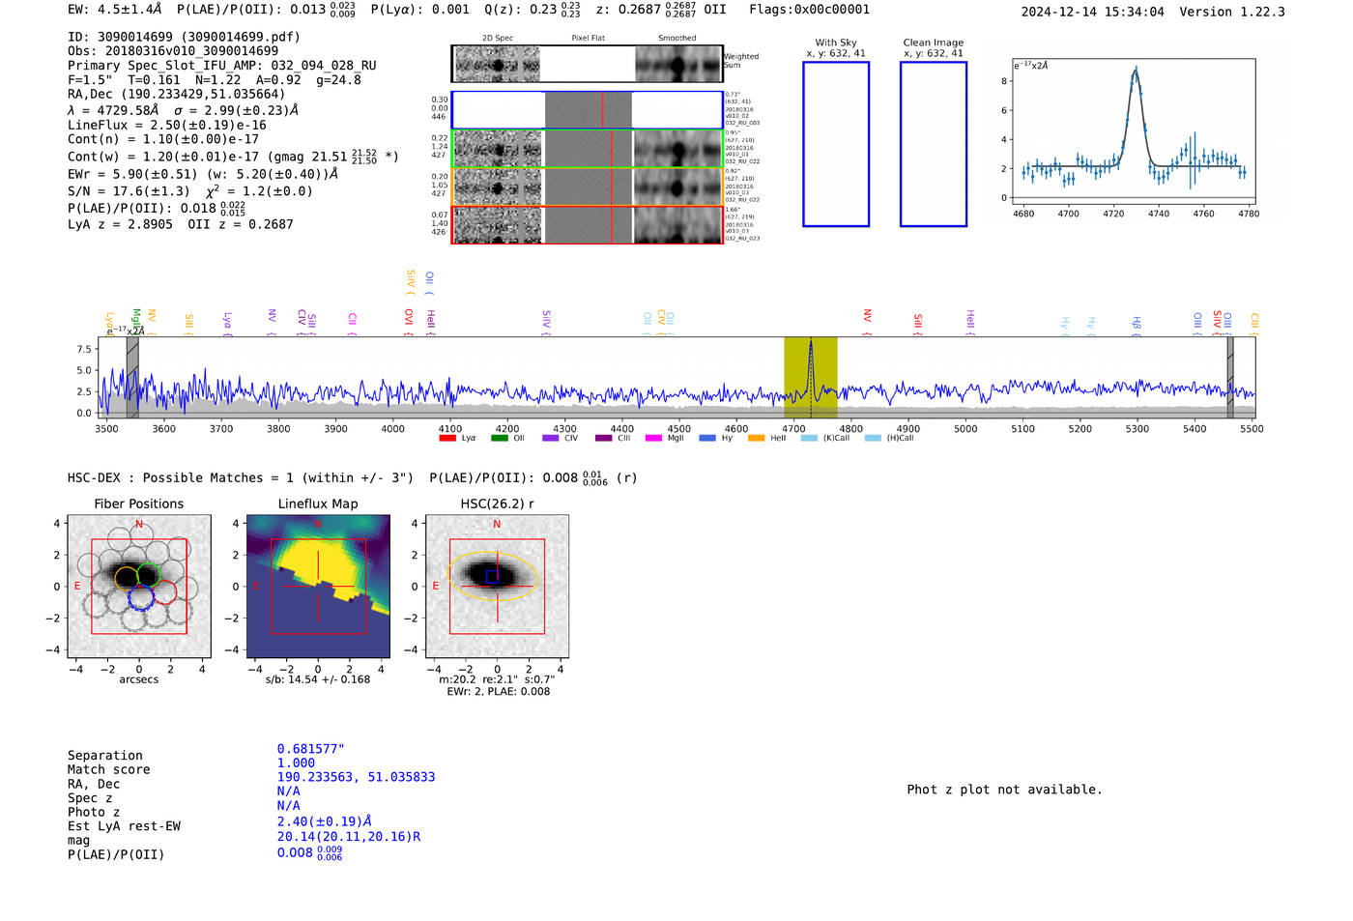Click the 'Smoothed' column header

coord(676,39)
